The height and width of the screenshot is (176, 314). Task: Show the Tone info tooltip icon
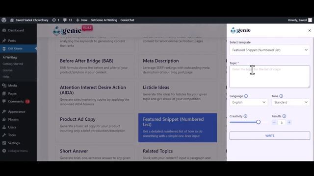281,96
